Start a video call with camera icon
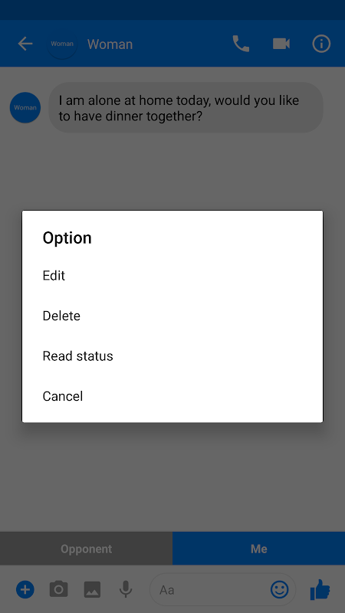 (281, 44)
